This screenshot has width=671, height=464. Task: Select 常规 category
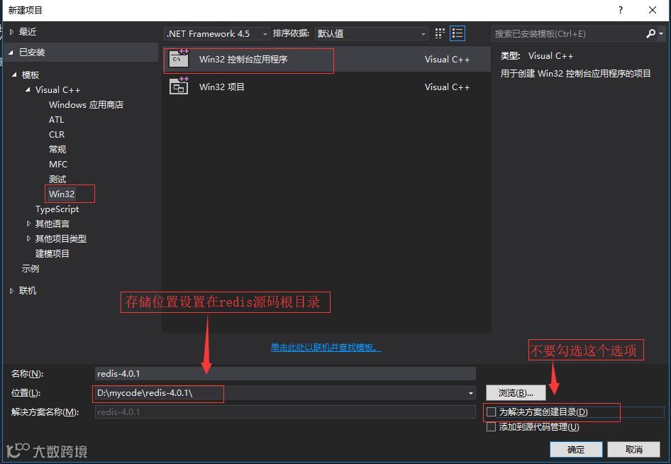pos(57,150)
